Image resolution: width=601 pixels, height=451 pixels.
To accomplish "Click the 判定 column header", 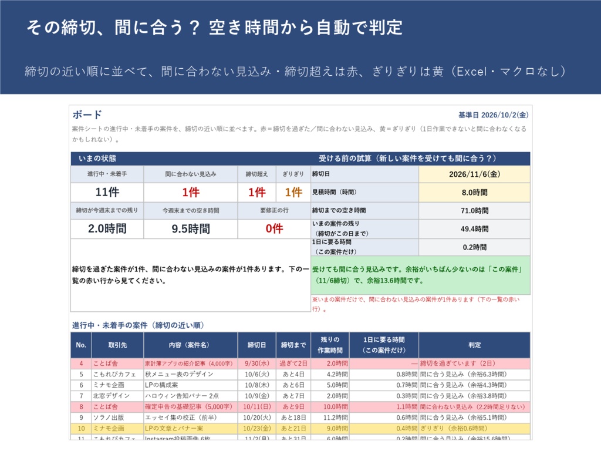I will coord(474,345).
